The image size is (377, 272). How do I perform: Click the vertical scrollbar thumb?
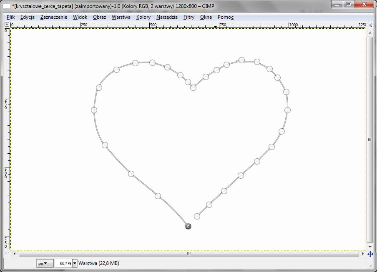370,140
